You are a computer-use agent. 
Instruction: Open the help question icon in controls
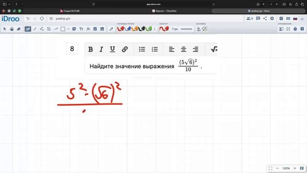coord(302,29)
